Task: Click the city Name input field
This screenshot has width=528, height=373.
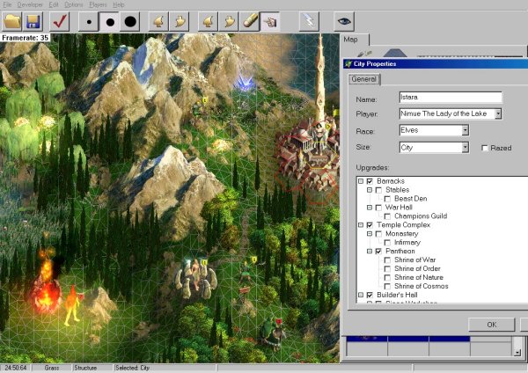Action: tap(451, 98)
